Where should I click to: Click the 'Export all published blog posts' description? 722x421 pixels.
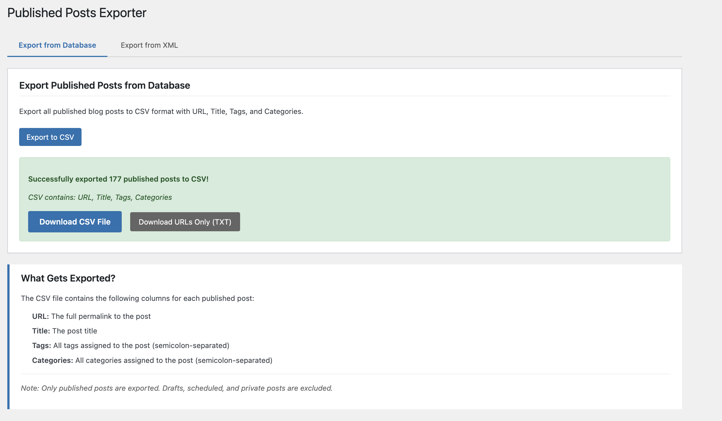coord(161,111)
